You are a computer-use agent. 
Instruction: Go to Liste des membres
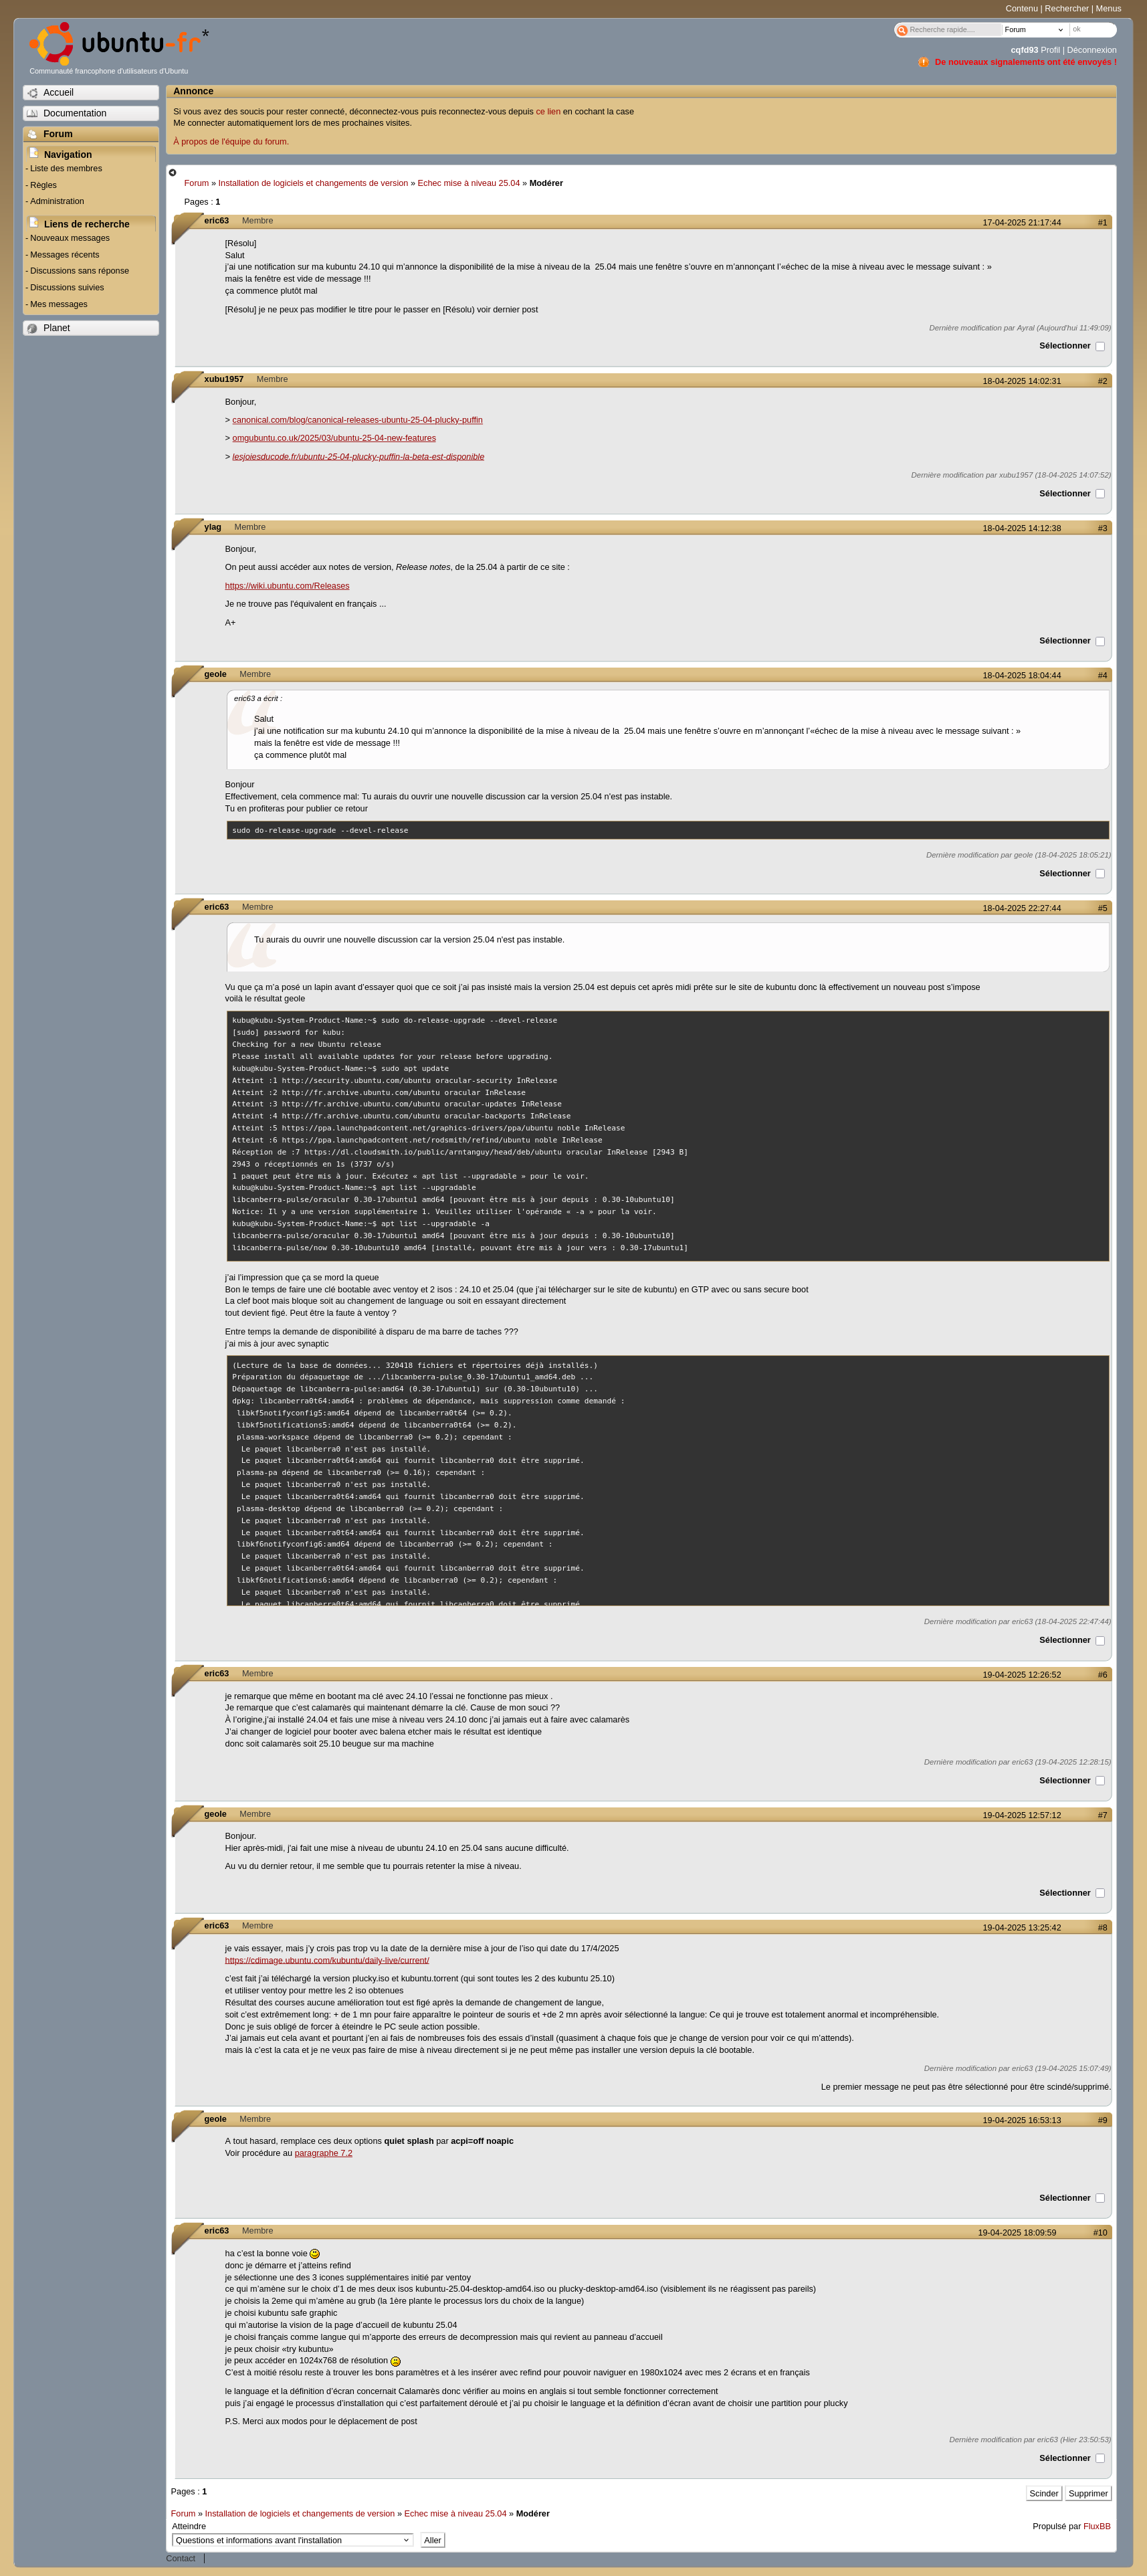click(x=66, y=169)
